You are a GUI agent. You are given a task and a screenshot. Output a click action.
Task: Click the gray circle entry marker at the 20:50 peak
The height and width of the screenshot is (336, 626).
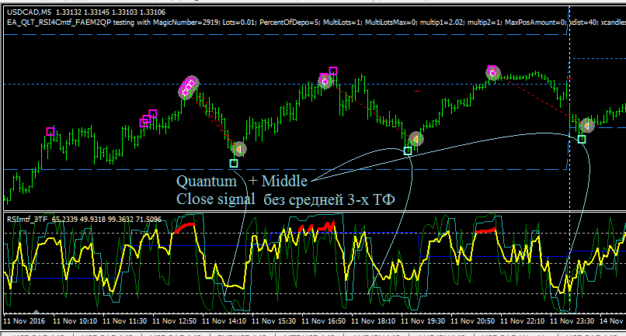[493, 73]
